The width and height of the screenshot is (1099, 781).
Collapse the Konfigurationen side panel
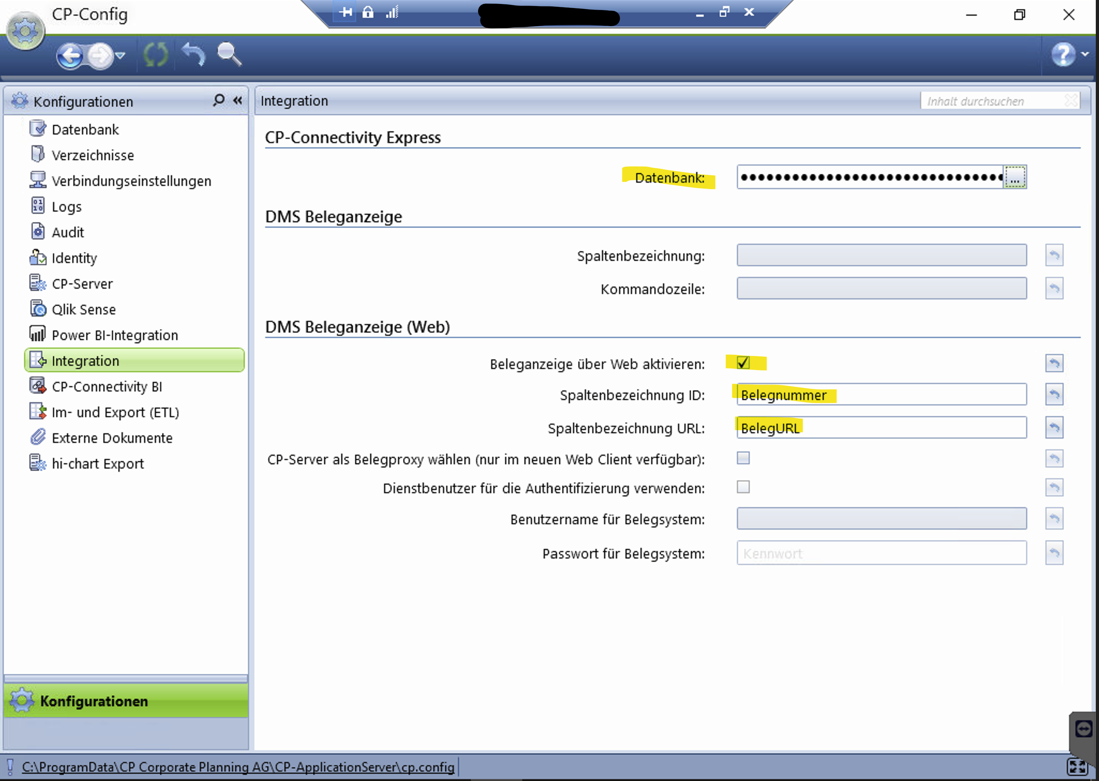coord(238,100)
